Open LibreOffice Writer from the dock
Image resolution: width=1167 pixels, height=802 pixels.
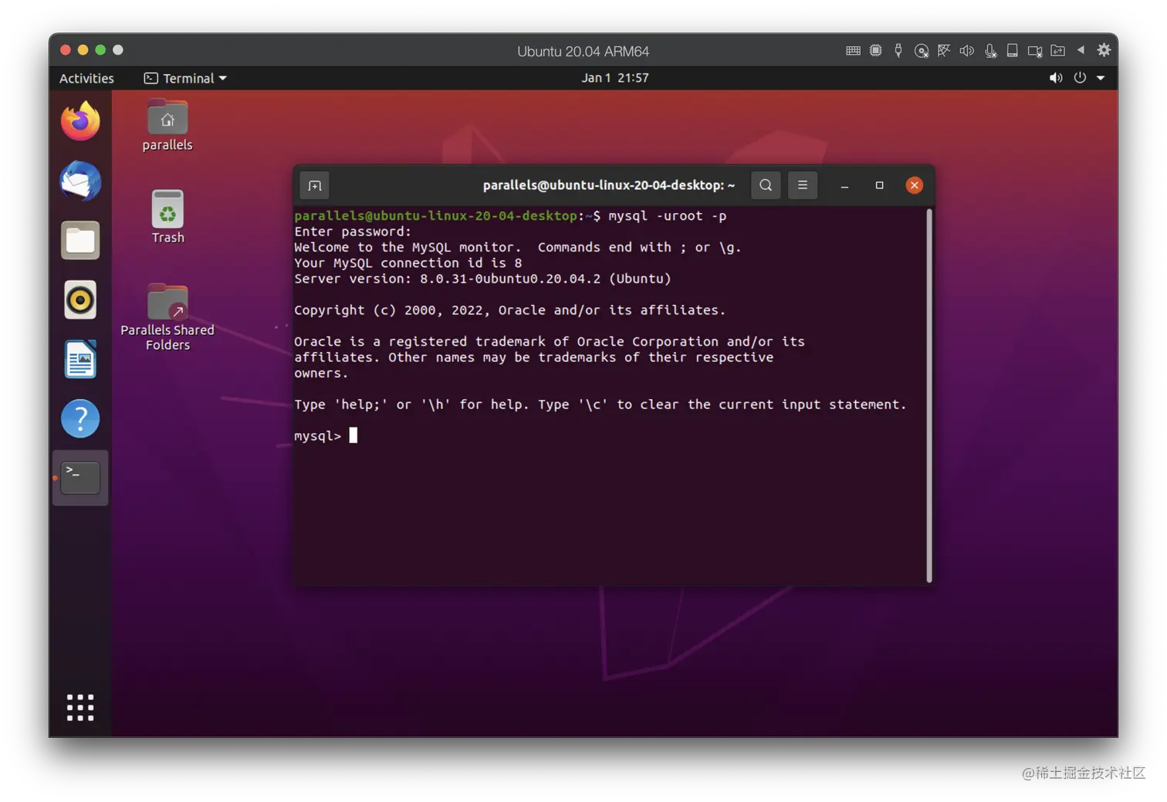click(x=80, y=359)
